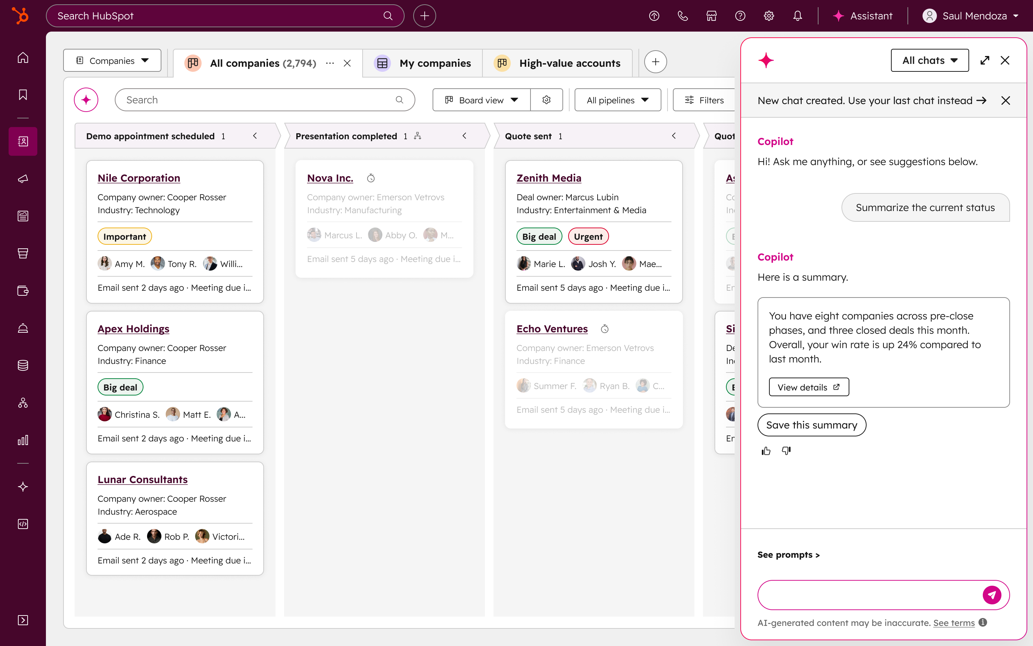Image resolution: width=1033 pixels, height=646 pixels.
Task: Add a new view tab
Action: [x=655, y=62]
